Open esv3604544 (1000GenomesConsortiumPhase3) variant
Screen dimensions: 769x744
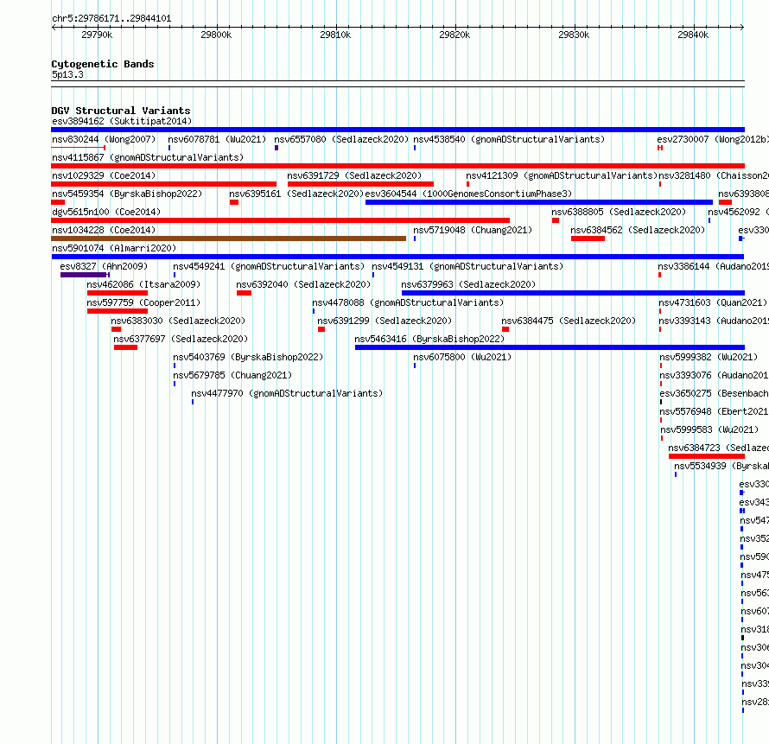(468, 194)
